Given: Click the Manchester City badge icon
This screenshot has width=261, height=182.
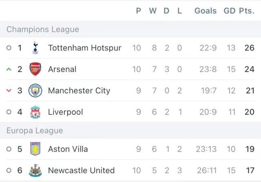Looking at the screenshot, I should (35, 90).
